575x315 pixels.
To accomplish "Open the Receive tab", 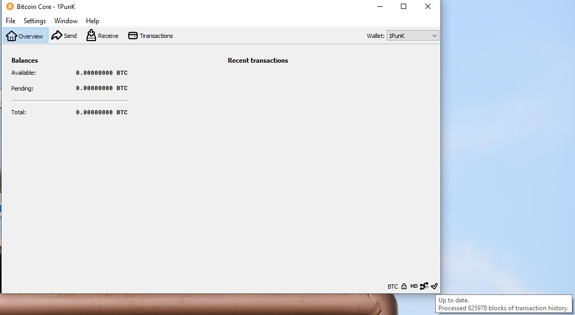I will (x=102, y=35).
